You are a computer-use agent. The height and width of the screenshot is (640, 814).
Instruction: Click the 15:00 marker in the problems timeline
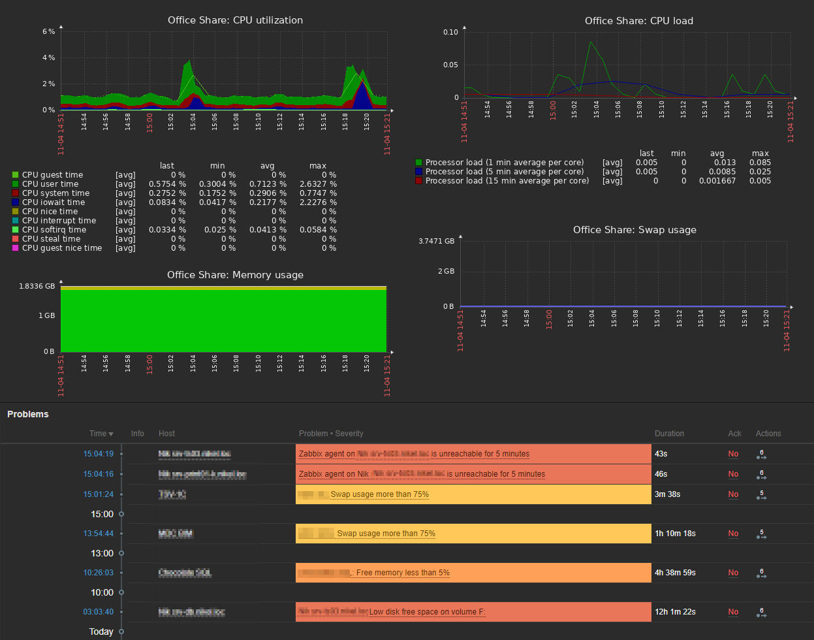pyautogui.click(x=102, y=514)
